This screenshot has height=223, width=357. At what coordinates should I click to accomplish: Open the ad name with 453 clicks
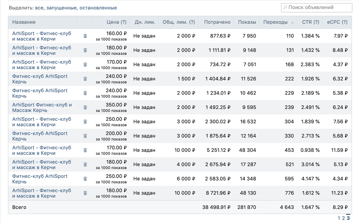pos(42,151)
